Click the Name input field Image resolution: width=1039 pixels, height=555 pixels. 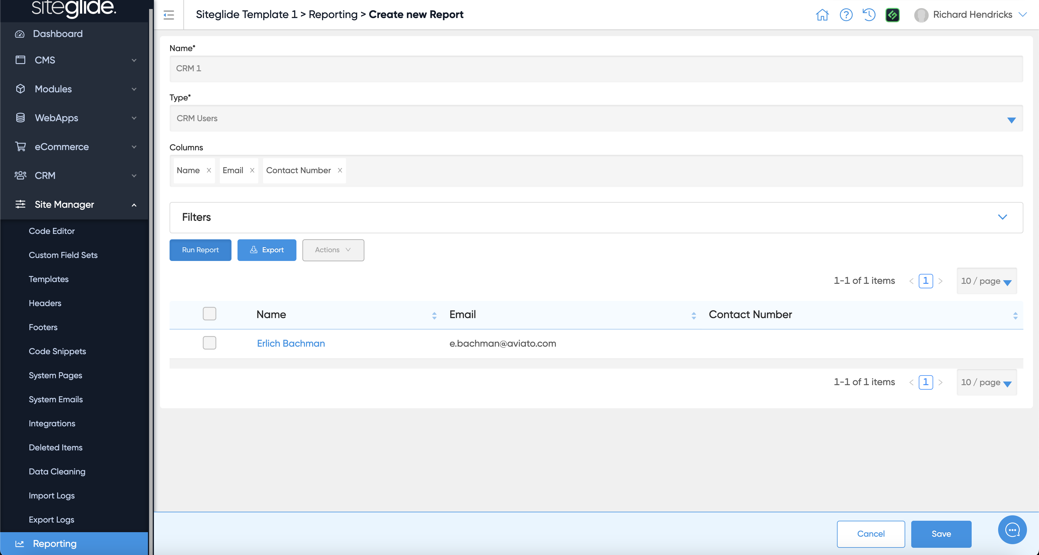tap(596, 69)
